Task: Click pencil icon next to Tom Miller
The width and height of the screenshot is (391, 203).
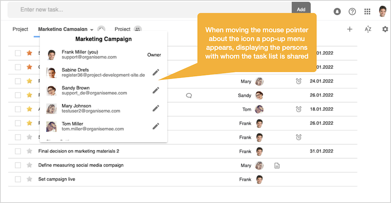Action: [156, 126]
